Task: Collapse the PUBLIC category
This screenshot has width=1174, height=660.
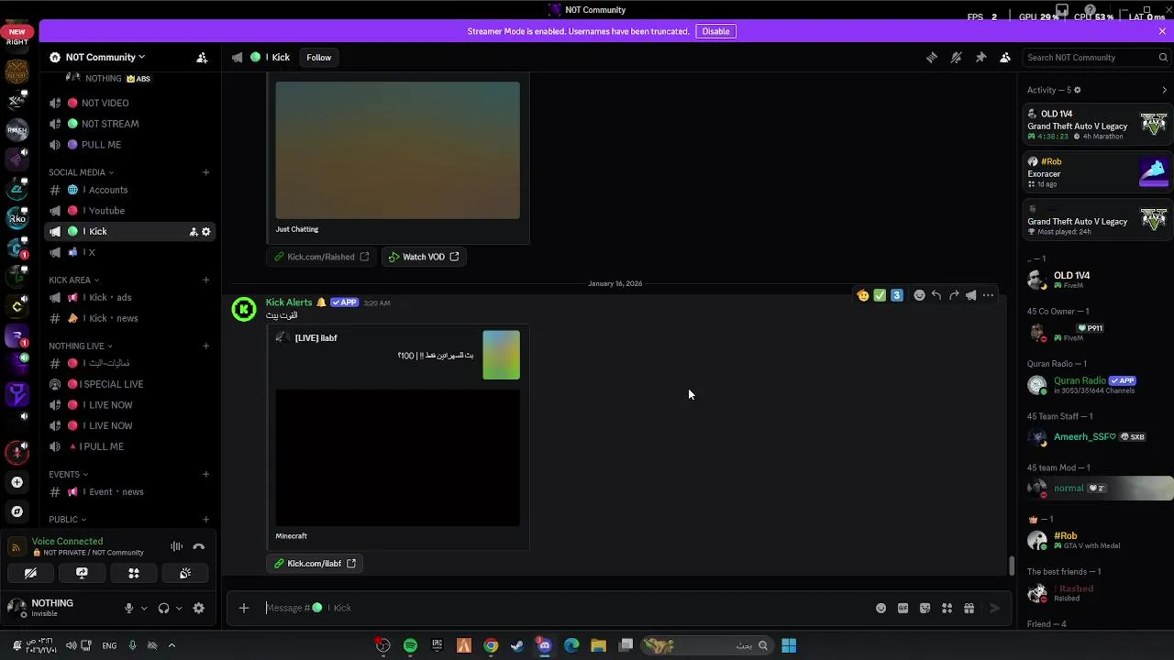Action: (x=67, y=520)
